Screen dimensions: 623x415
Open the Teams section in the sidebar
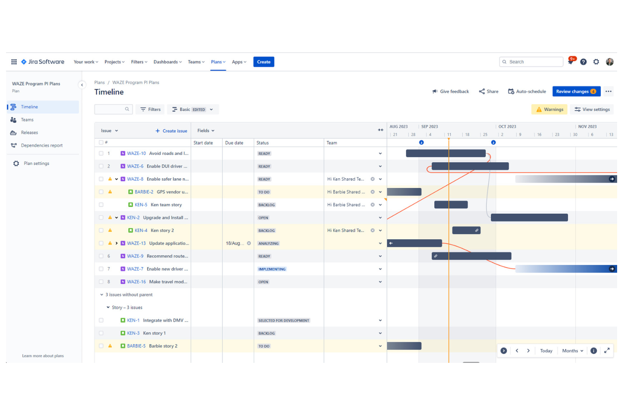pyautogui.click(x=27, y=119)
